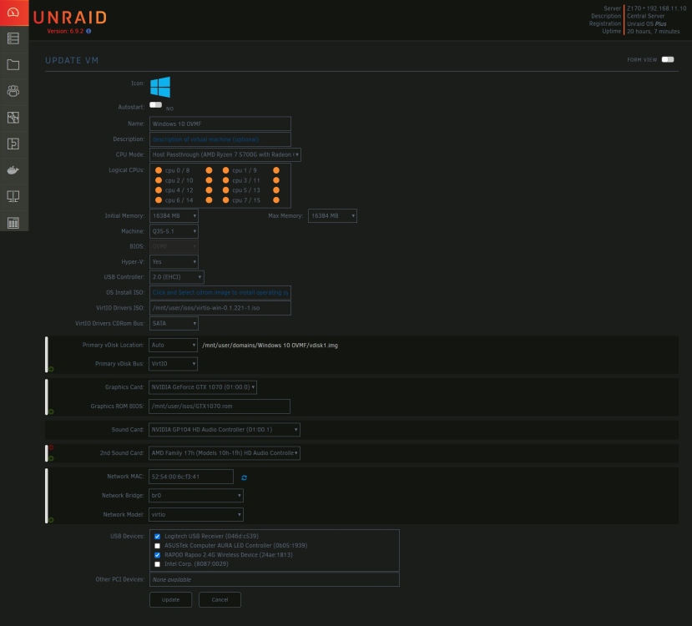Image resolution: width=692 pixels, height=626 pixels.
Task: Click the Graphics ROM BIOS path field
Action: [x=220, y=406]
